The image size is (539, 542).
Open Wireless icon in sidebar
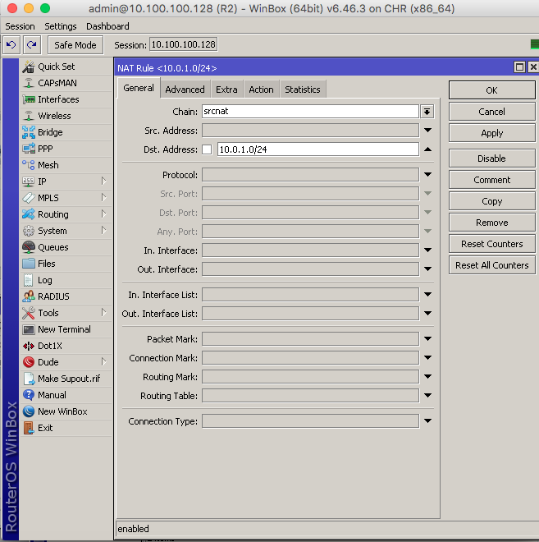[x=29, y=116]
